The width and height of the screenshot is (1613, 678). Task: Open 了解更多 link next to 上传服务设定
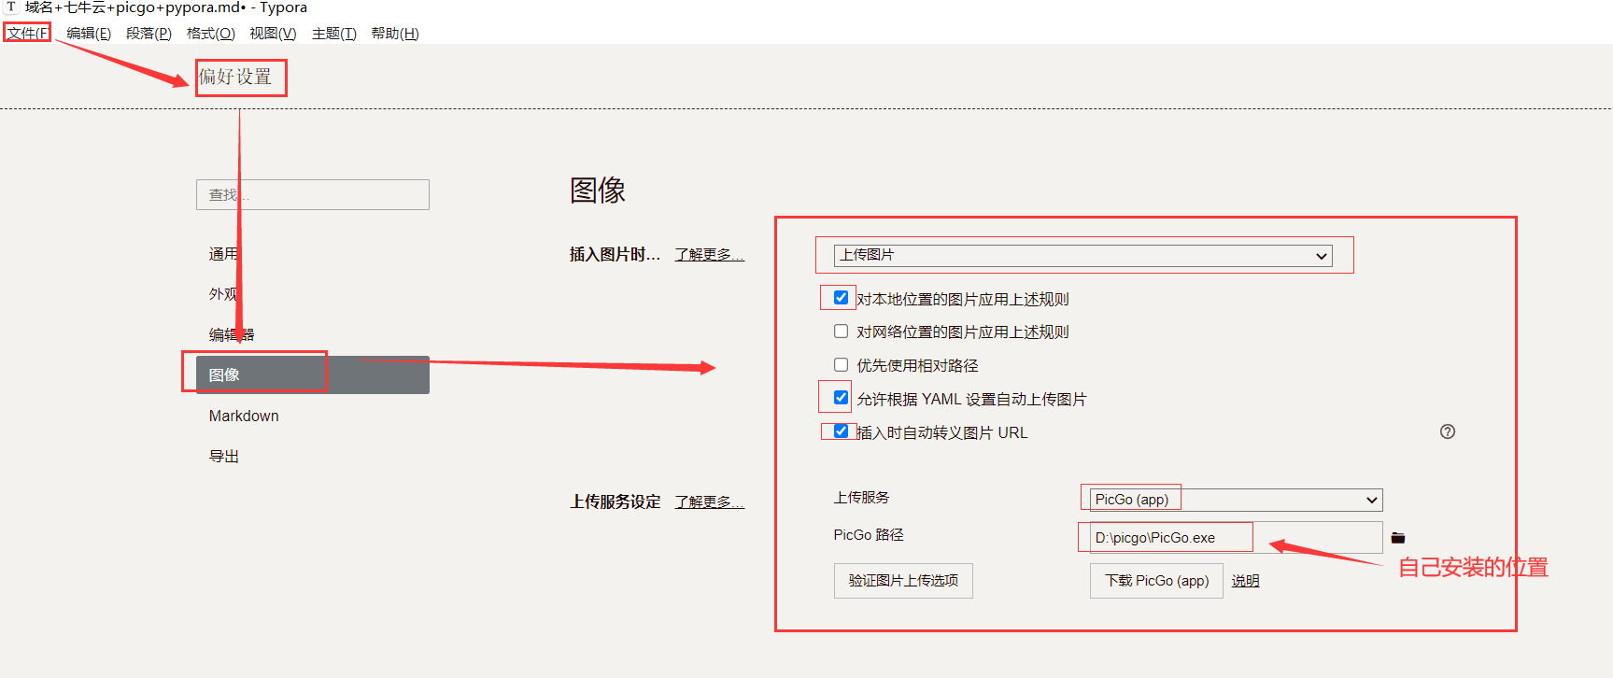tap(709, 502)
